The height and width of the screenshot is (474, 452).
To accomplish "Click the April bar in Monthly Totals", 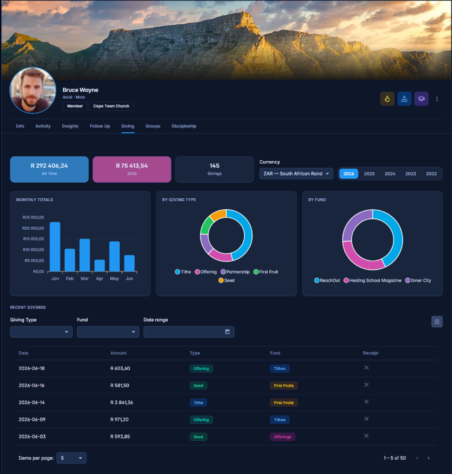I will coord(100,265).
